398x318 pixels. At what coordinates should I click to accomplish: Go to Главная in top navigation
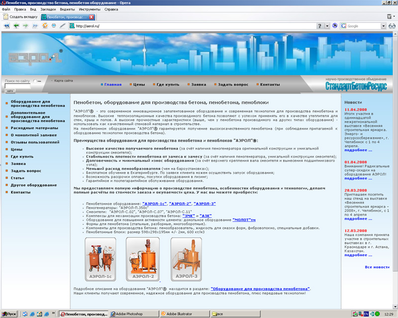click(113, 84)
